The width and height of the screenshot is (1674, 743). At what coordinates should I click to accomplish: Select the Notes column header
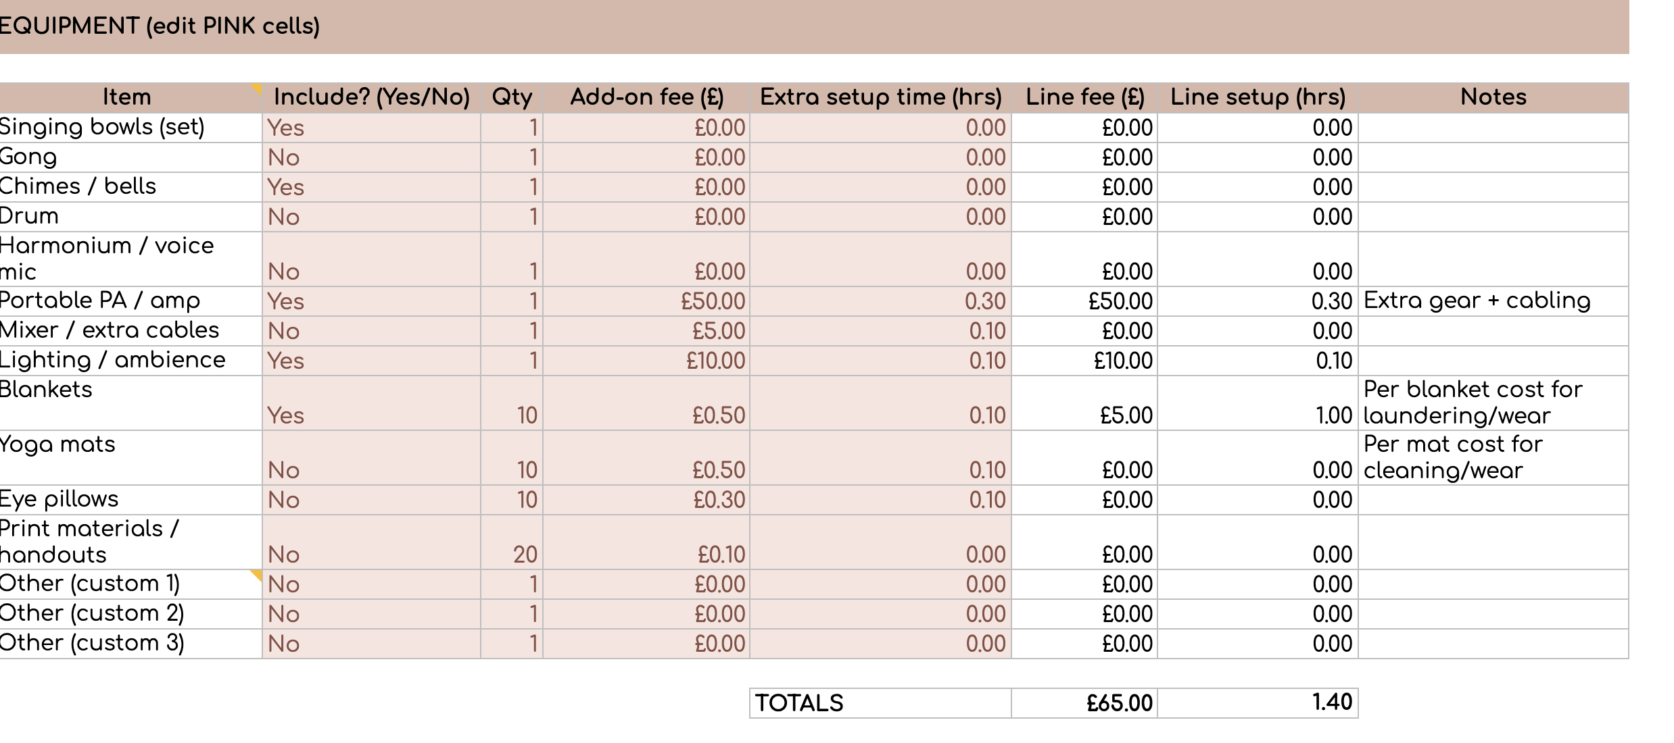click(x=1493, y=97)
